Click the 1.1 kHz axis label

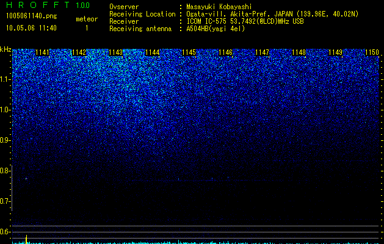coord(5,79)
